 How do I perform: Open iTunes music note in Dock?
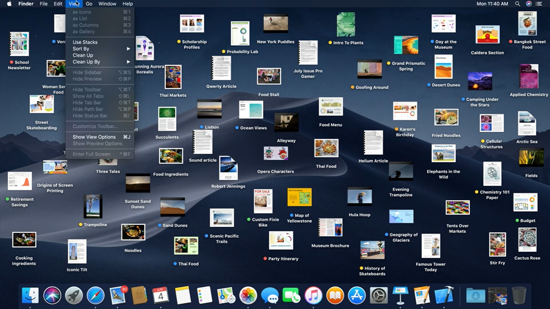tap(313, 296)
